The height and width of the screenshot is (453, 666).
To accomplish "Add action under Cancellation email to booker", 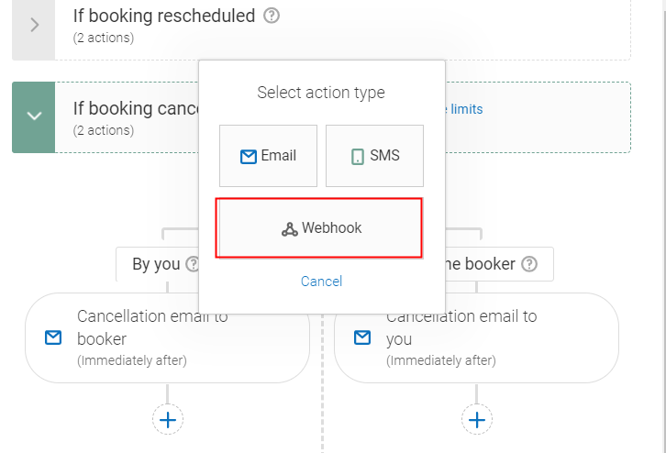I will [168, 420].
